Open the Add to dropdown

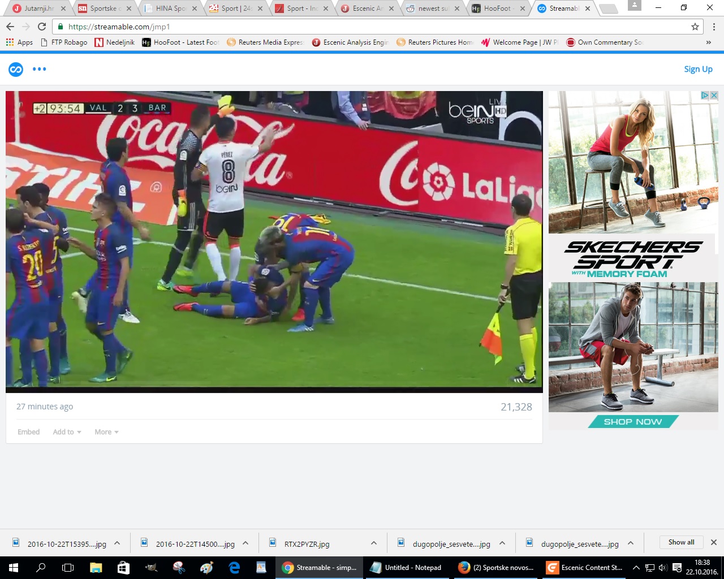pos(66,431)
